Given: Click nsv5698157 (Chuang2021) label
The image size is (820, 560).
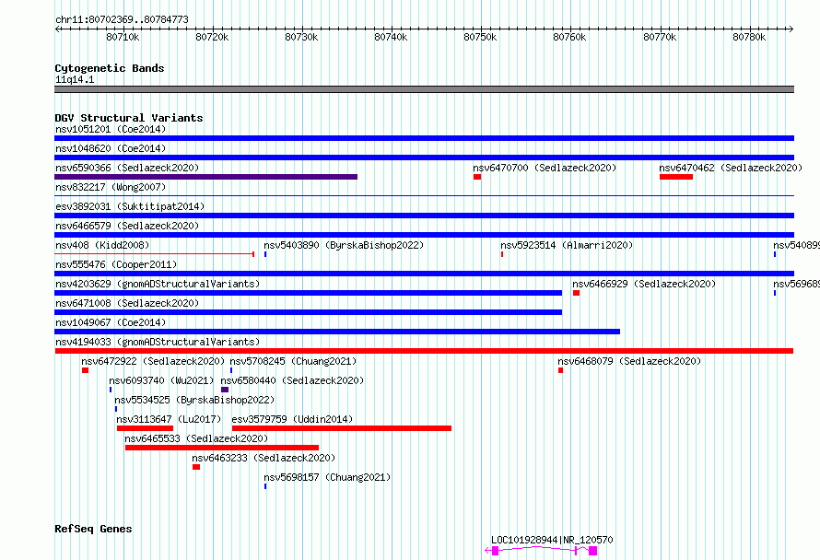Looking at the screenshot, I should click(x=327, y=477).
